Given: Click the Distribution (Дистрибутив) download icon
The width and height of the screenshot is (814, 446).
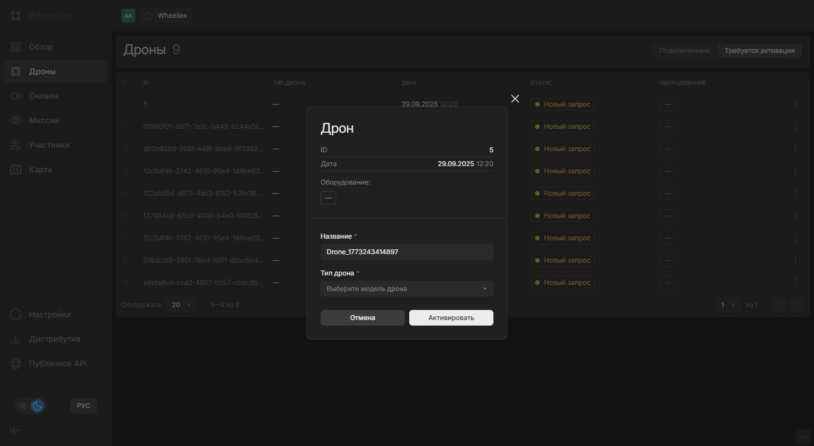Looking at the screenshot, I should [x=16, y=339].
